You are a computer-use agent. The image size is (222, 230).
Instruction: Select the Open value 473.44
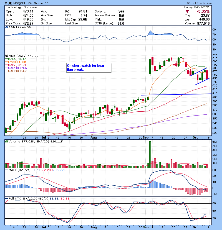pyautogui.click(x=28, y=11)
